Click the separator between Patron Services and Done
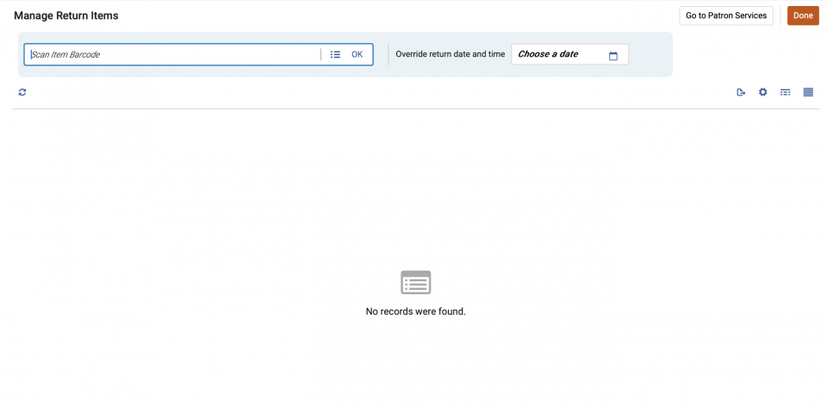The height and width of the screenshot is (412, 827). pos(780,15)
